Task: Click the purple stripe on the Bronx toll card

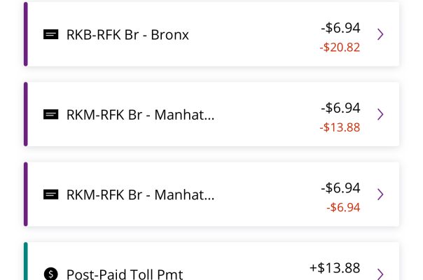Action: (x=26, y=34)
